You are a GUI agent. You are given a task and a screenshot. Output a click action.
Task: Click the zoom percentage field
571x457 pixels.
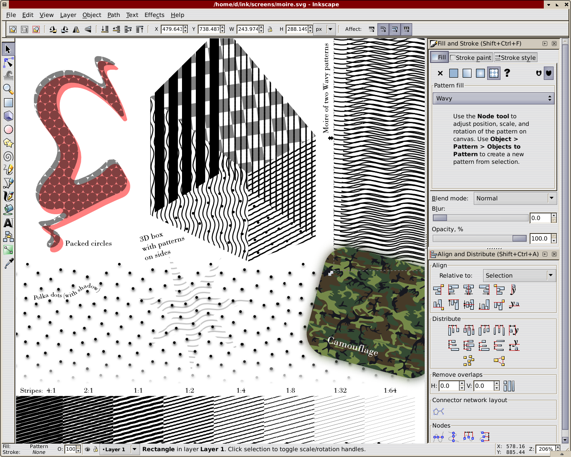tap(546, 449)
